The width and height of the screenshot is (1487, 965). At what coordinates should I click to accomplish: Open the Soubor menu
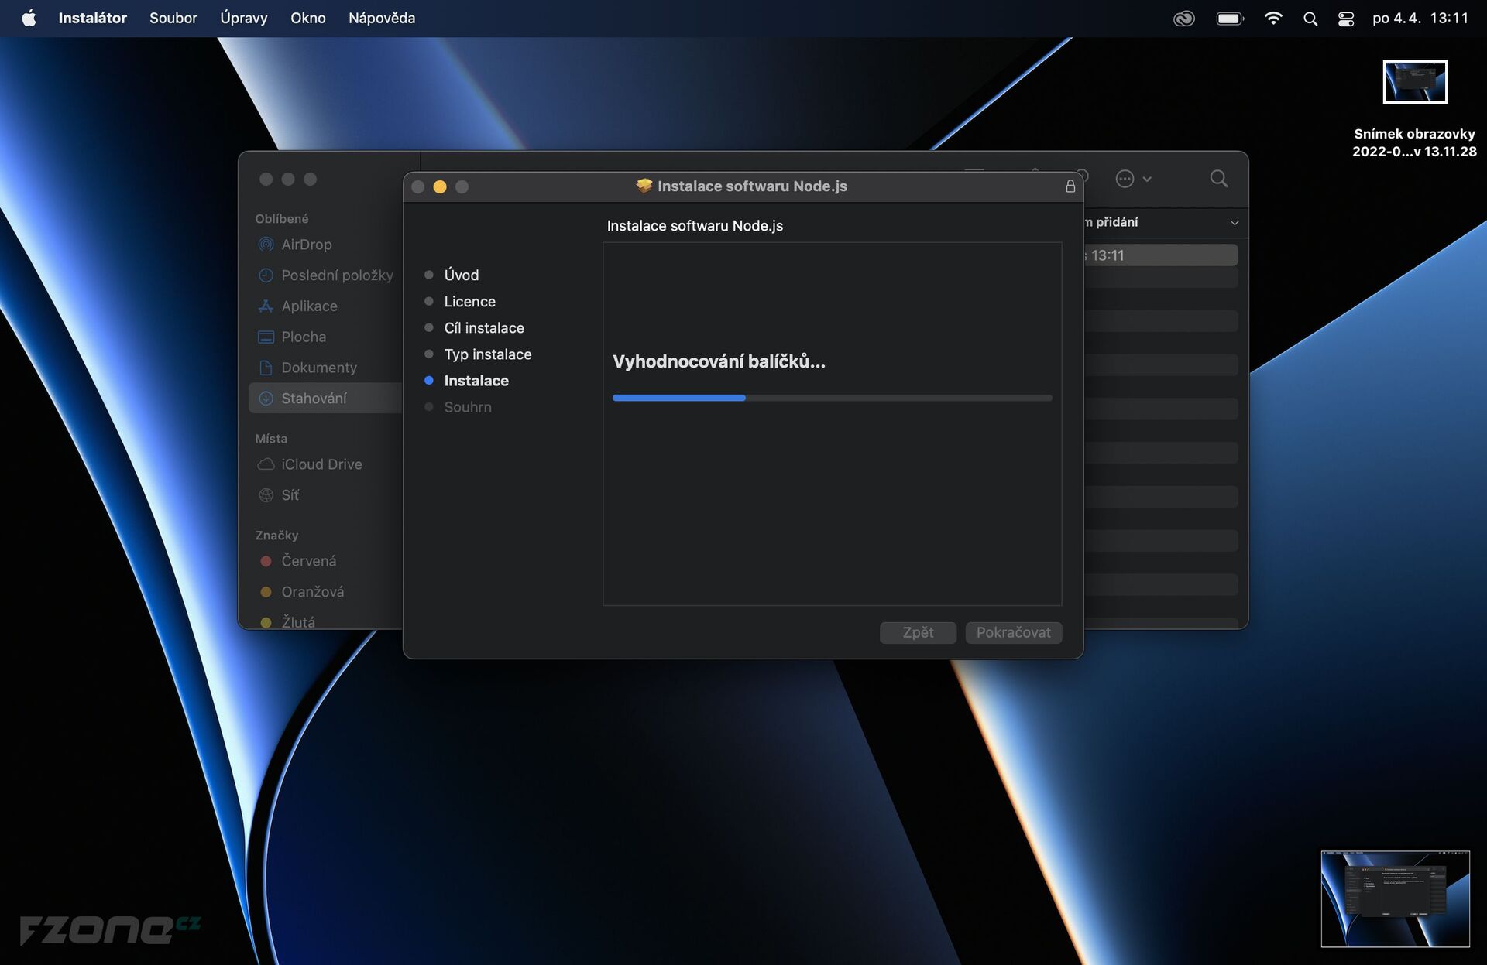[x=173, y=18]
